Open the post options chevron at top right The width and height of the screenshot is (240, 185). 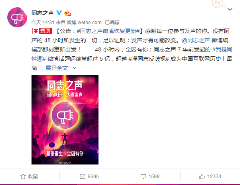pos(230,10)
